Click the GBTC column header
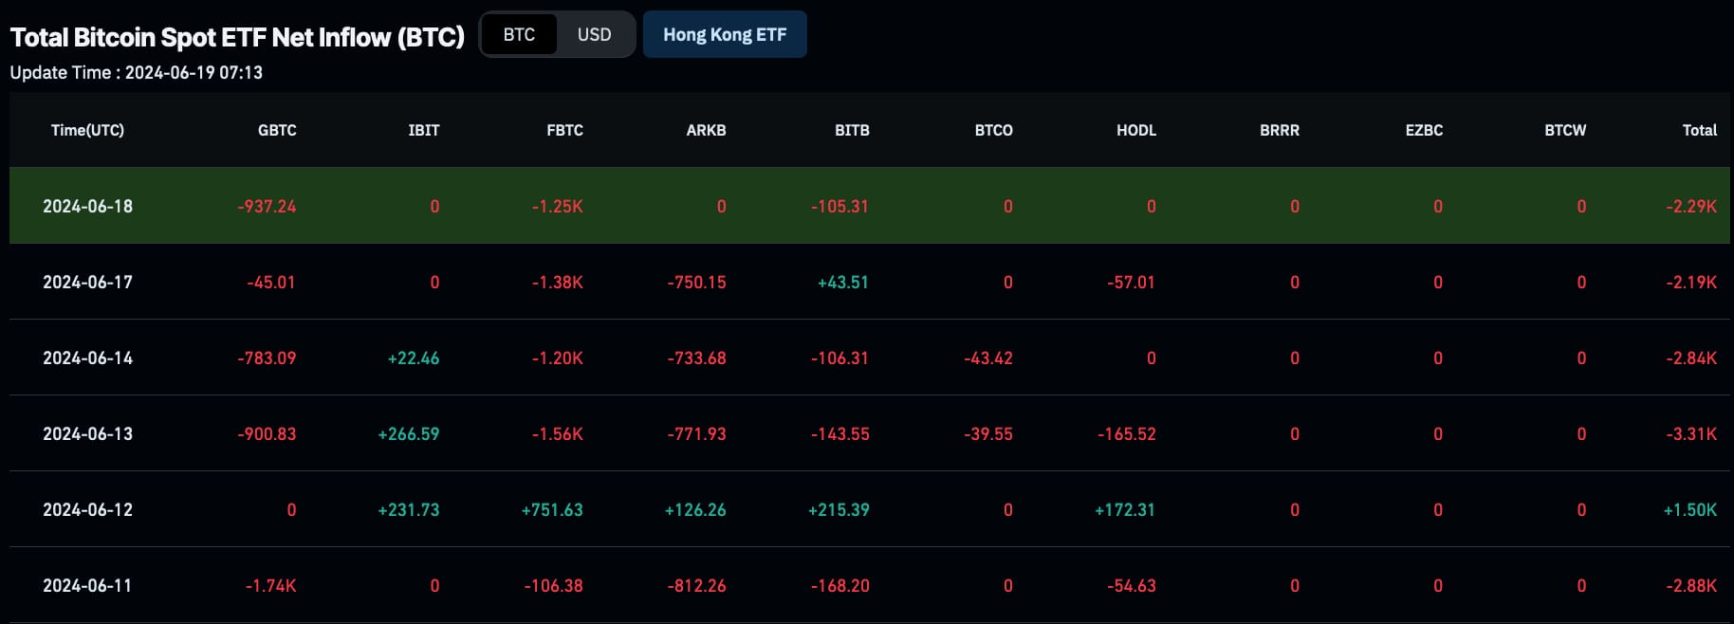The width and height of the screenshot is (1734, 624). 277,130
